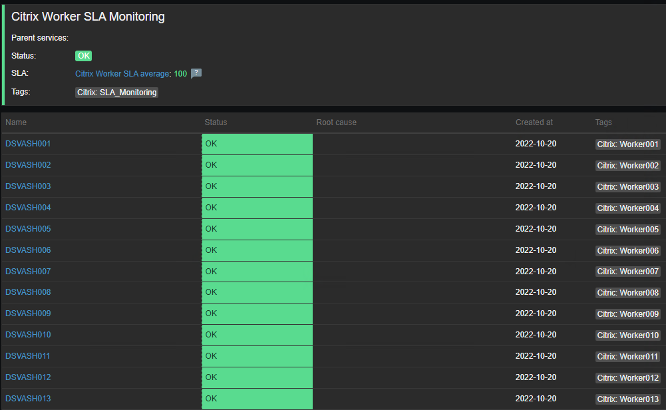
Task: Click the Created at column header
Action: pos(534,122)
